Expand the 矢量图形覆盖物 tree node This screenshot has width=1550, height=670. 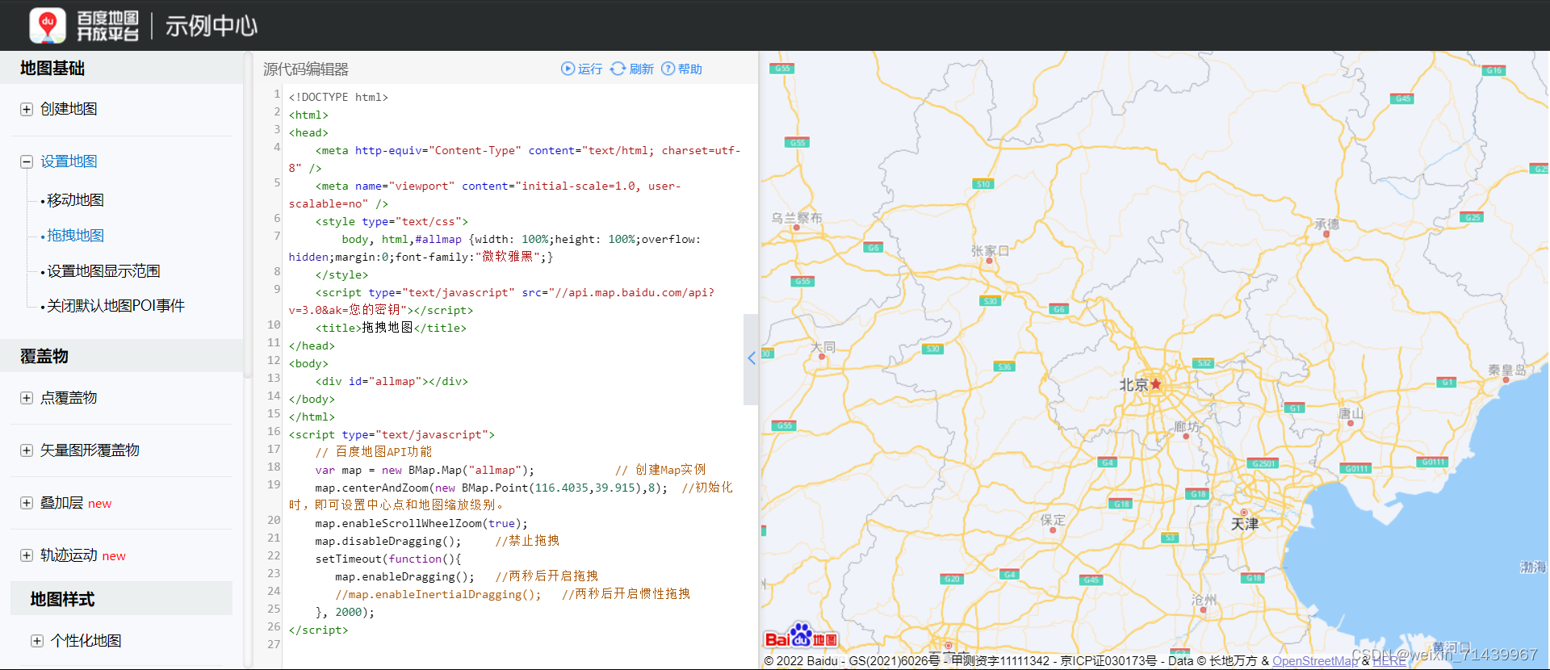[27, 450]
